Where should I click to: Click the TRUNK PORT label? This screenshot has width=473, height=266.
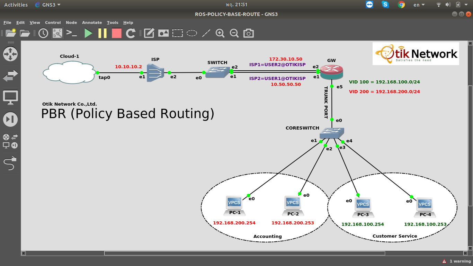tap(326, 103)
